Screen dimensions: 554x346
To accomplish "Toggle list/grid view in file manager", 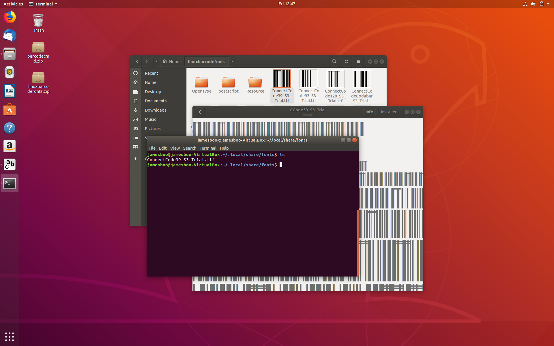I will pyautogui.click(x=347, y=61).
